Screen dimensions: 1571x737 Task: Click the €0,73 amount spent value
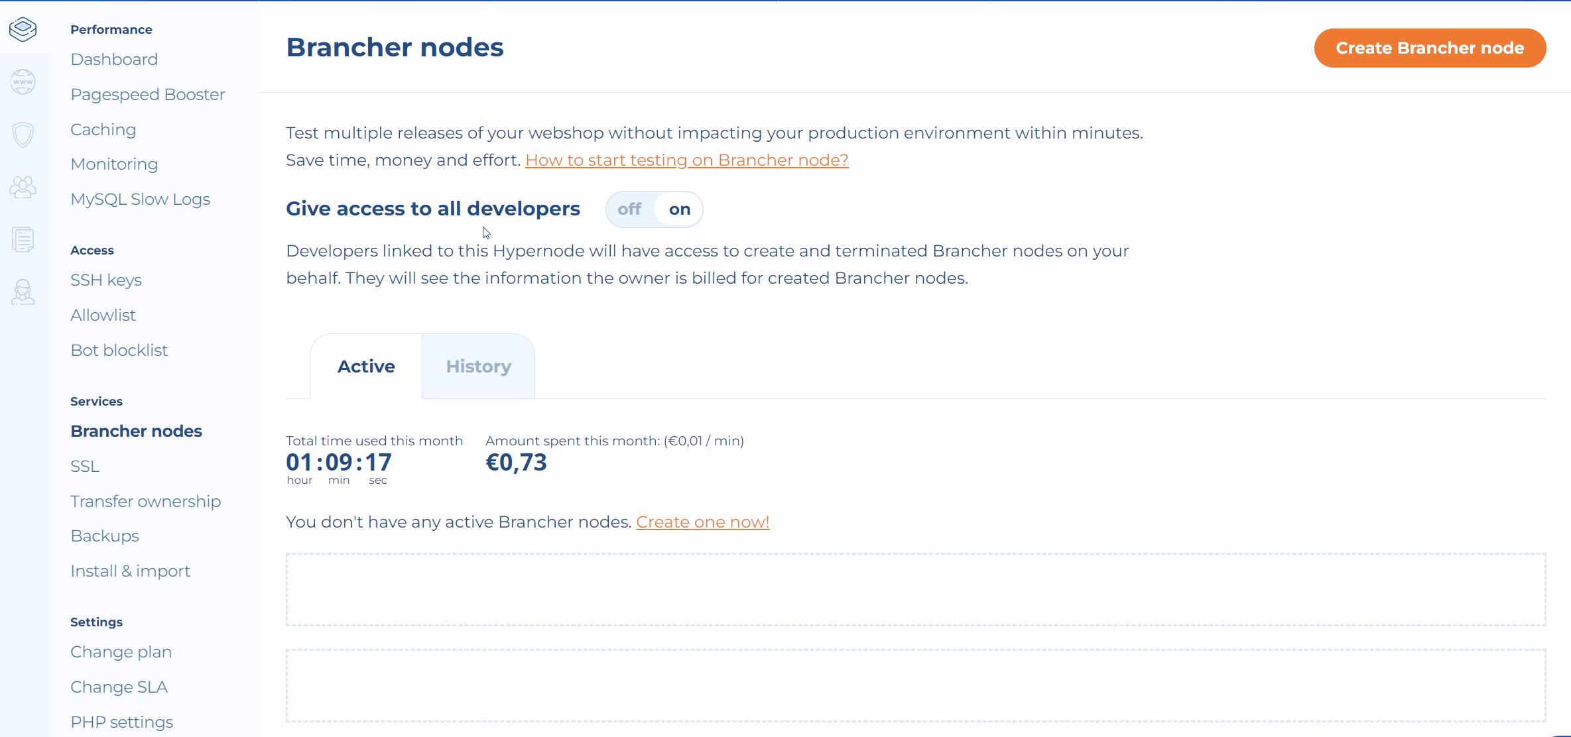516,463
